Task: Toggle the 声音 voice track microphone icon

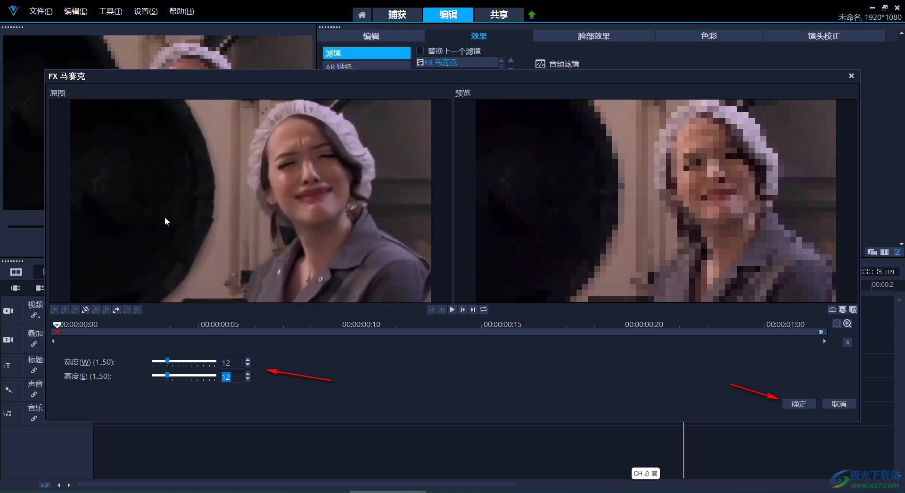Action: pos(8,390)
